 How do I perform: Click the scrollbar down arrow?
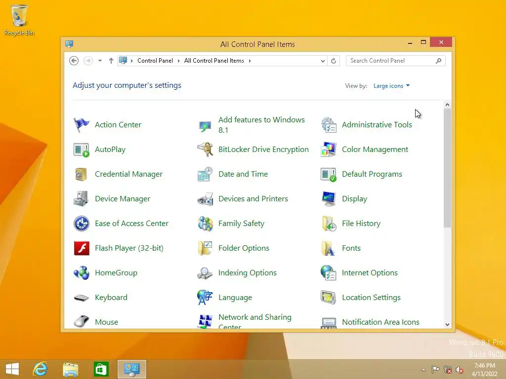click(x=447, y=325)
